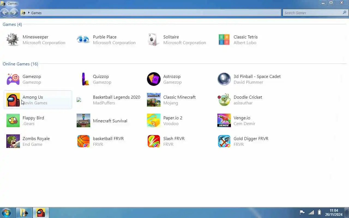Open the Minesweeper mine icon
349x218 pixels.
tap(13, 40)
